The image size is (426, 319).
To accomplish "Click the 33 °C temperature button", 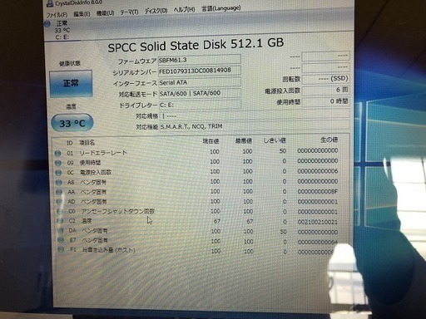I will (x=72, y=123).
